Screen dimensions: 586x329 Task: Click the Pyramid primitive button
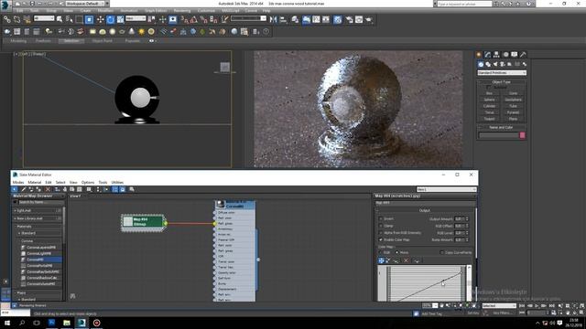coord(513,112)
